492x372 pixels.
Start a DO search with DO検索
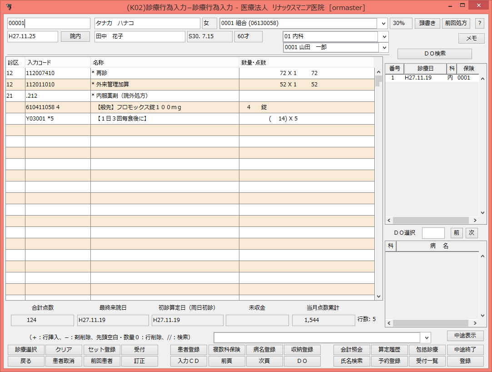(434, 54)
